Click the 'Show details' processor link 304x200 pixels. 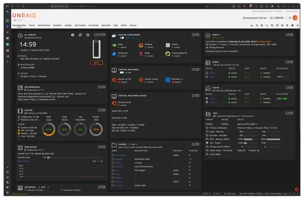click(x=24, y=161)
